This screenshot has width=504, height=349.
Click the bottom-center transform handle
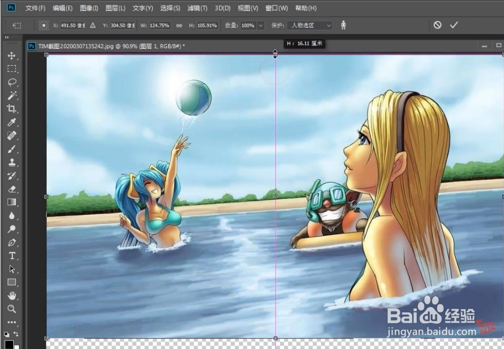[276, 339]
